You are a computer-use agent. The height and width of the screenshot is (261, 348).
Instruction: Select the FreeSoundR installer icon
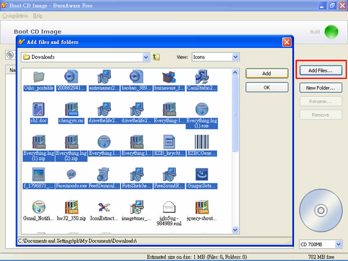[169, 175]
